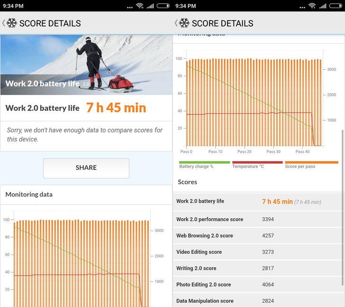Tap the 4064 photo editing value
The height and width of the screenshot is (307, 345).
268,285
